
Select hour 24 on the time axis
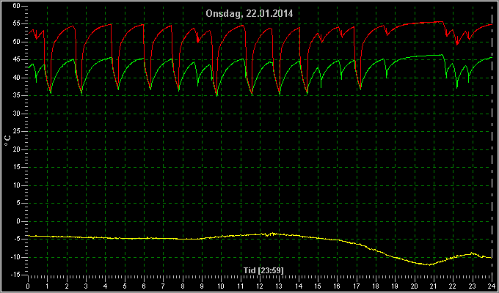pos(492,286)
